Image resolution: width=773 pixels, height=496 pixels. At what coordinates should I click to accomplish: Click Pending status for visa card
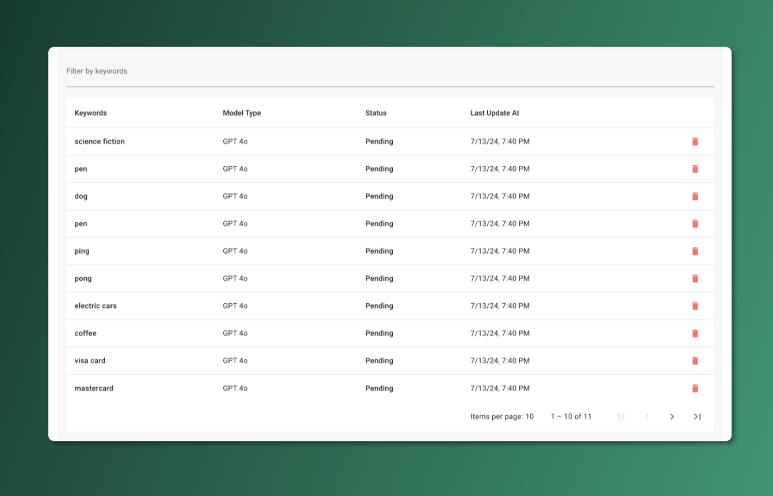coord(379,361)
